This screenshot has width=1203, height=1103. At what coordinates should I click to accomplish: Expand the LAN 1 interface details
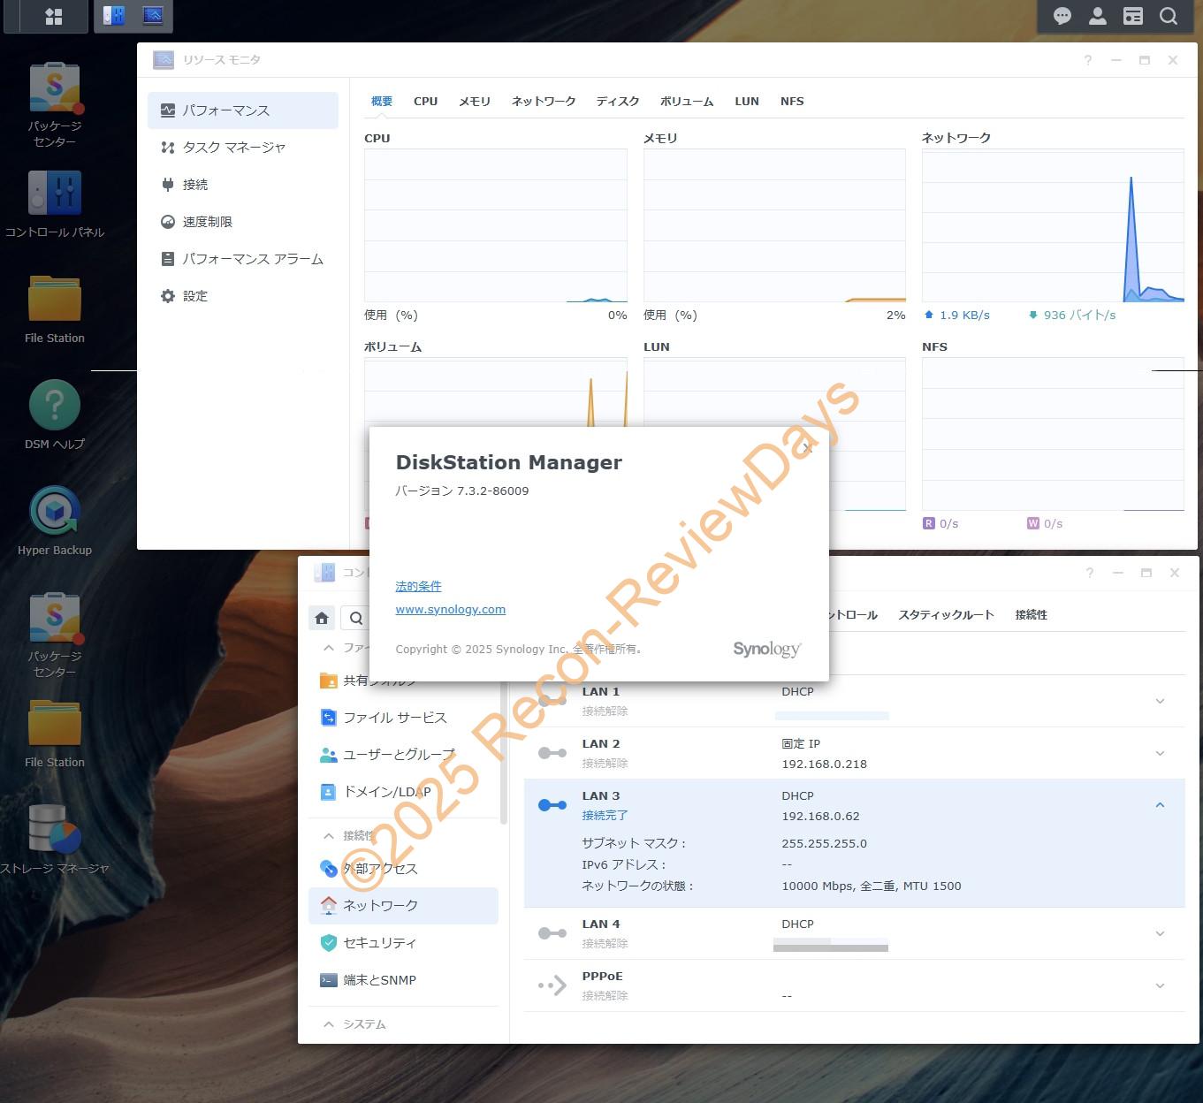coord(1160,701)
